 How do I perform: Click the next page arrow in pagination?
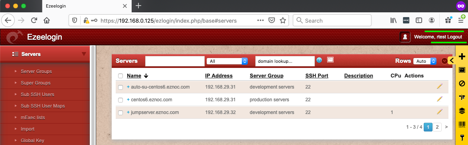point(446,127)
